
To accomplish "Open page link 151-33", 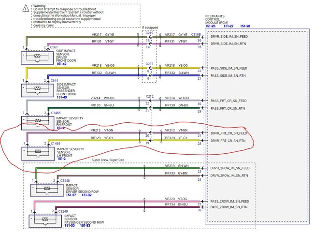I will (x=85, y=226).
